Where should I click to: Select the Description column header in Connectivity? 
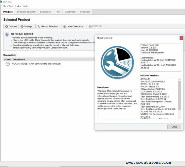pyautogui.click(x=19, y=59)
